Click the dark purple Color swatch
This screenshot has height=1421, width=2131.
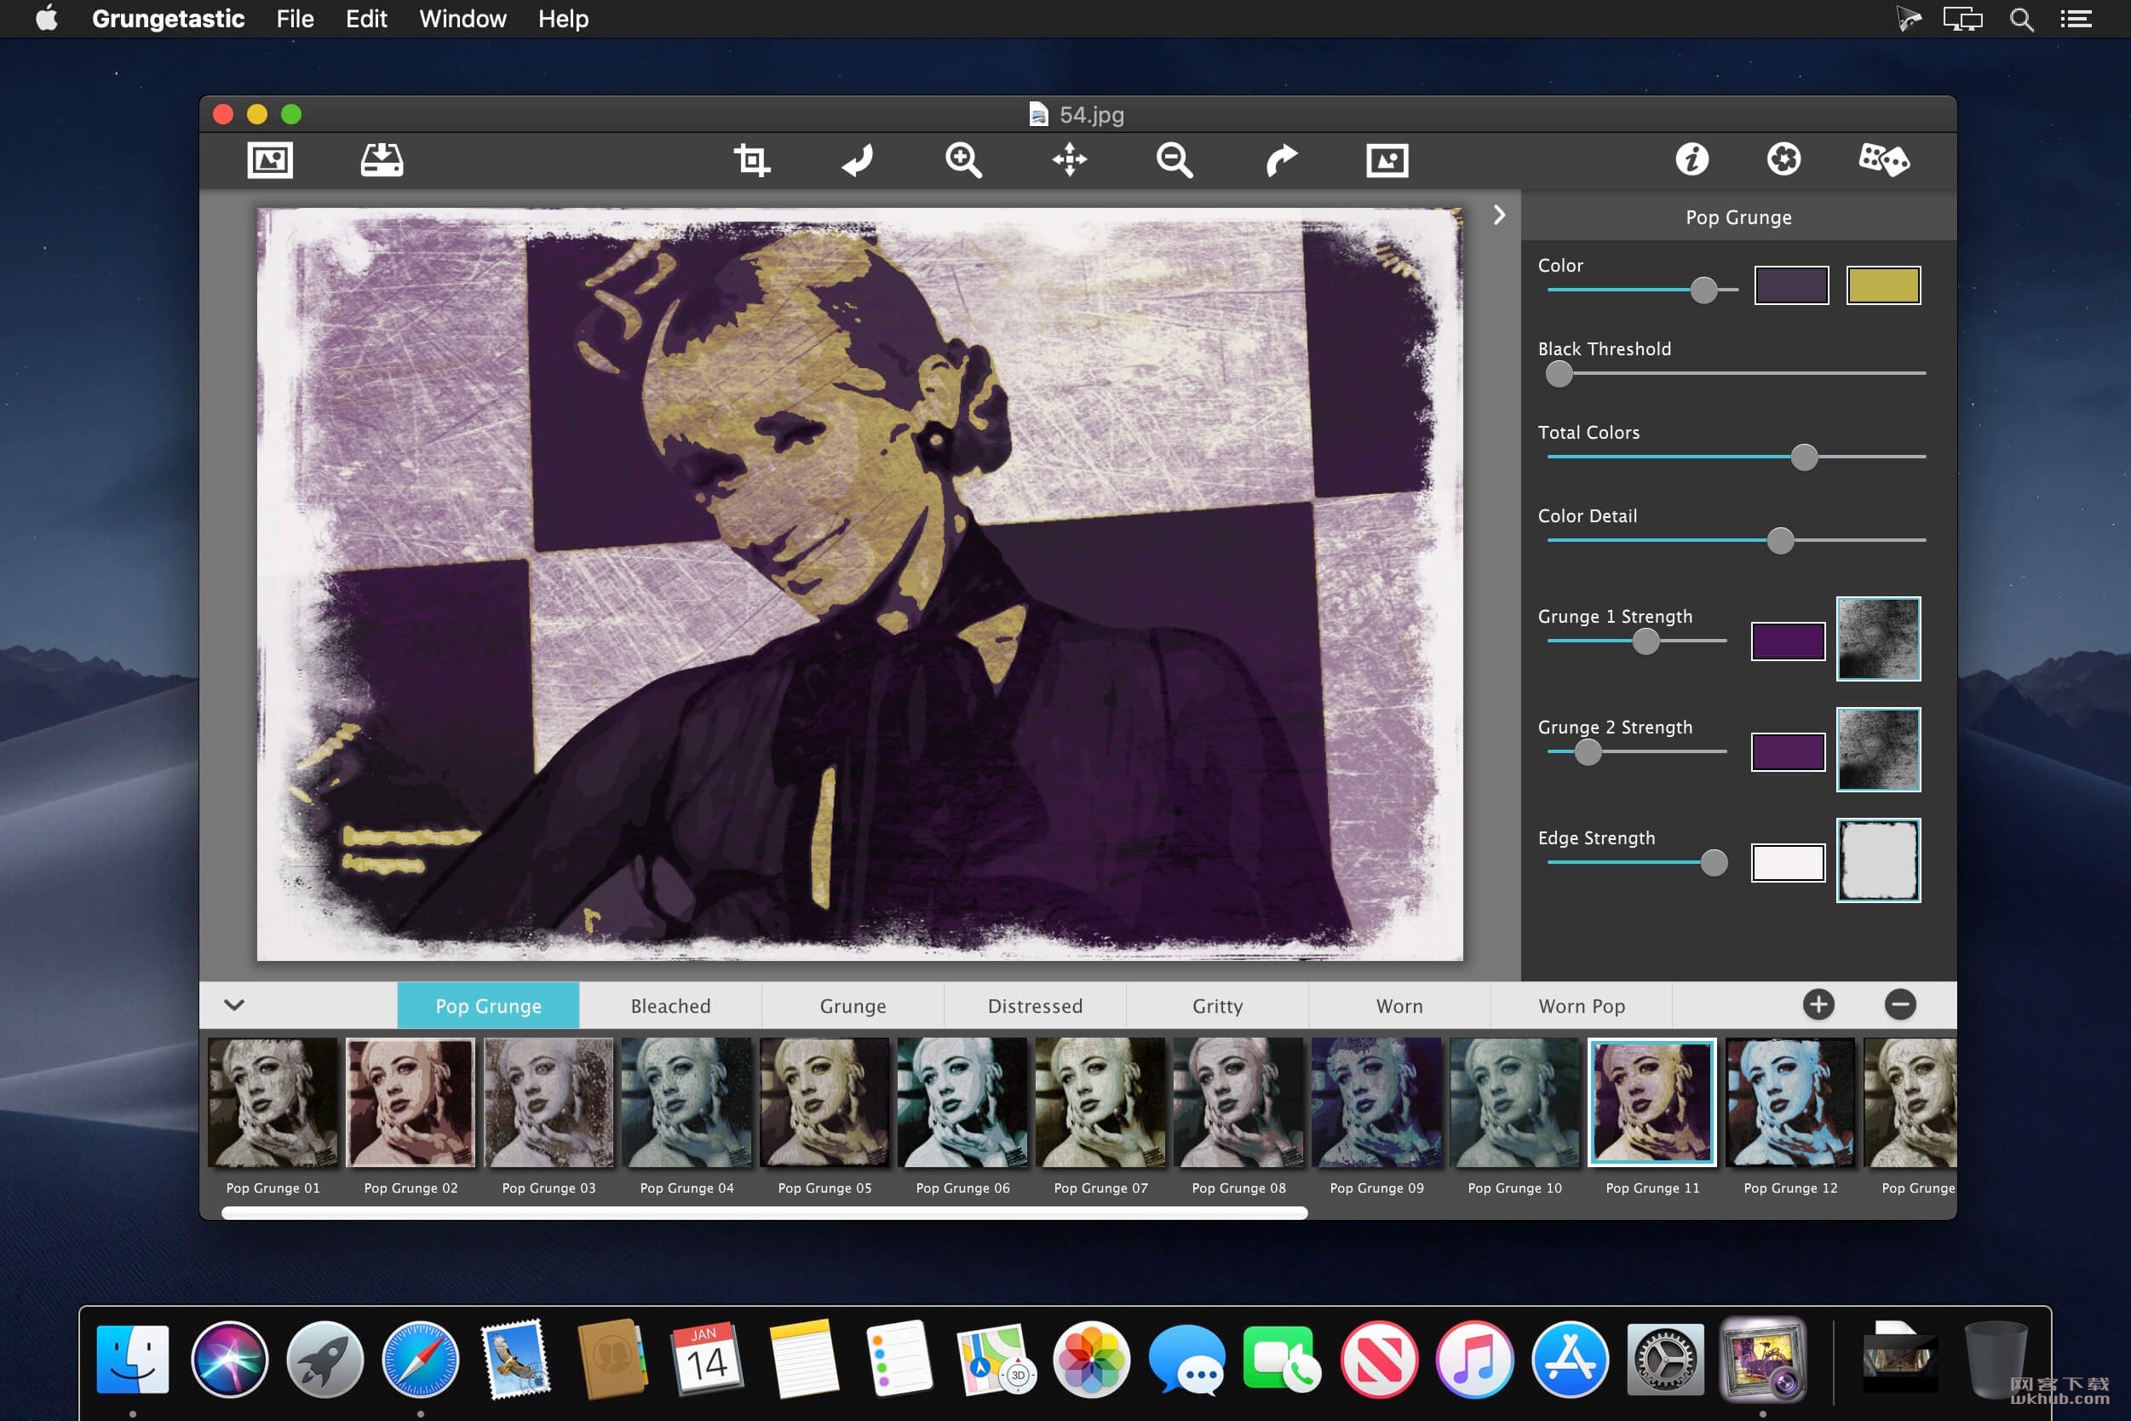[x=1790, y=285]
